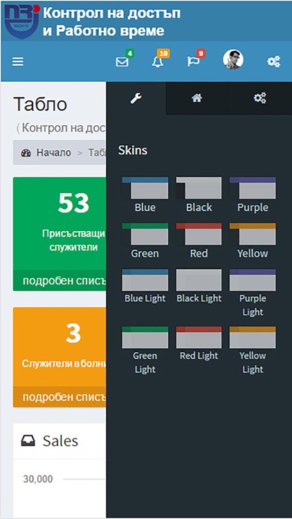Open user profile avatar menu
The width and height of the screenshot is (292, 519).
tap(233, 60)
